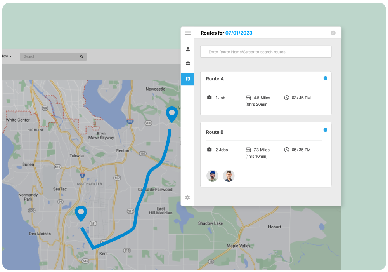Select the highlighted map icon in sidebar

click(x=188, y=79)
